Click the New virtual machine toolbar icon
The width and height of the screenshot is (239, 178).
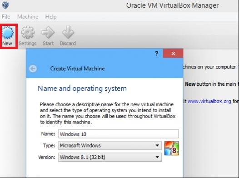[8, 33]
